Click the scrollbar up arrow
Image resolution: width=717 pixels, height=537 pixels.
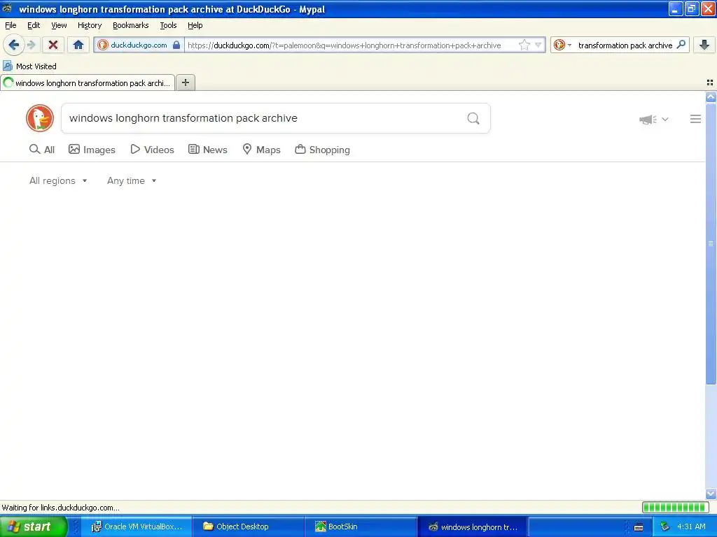pyautogui.click(x=711, y=96)
